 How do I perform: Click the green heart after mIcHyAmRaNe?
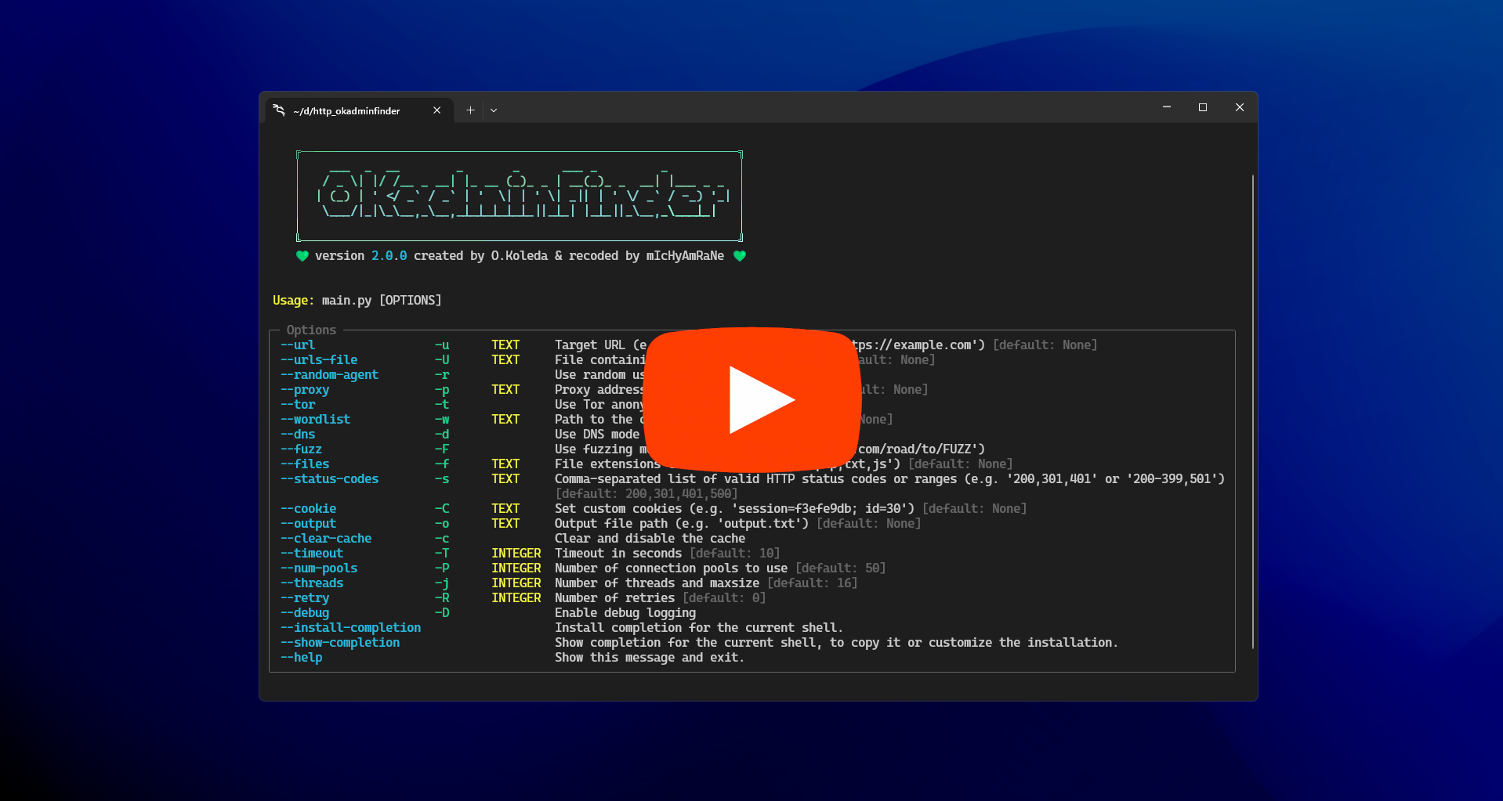(739, 256)
